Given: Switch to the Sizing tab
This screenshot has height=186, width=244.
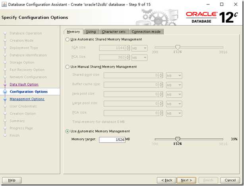Looking at the screenshot, I should [x=91, y=32].
